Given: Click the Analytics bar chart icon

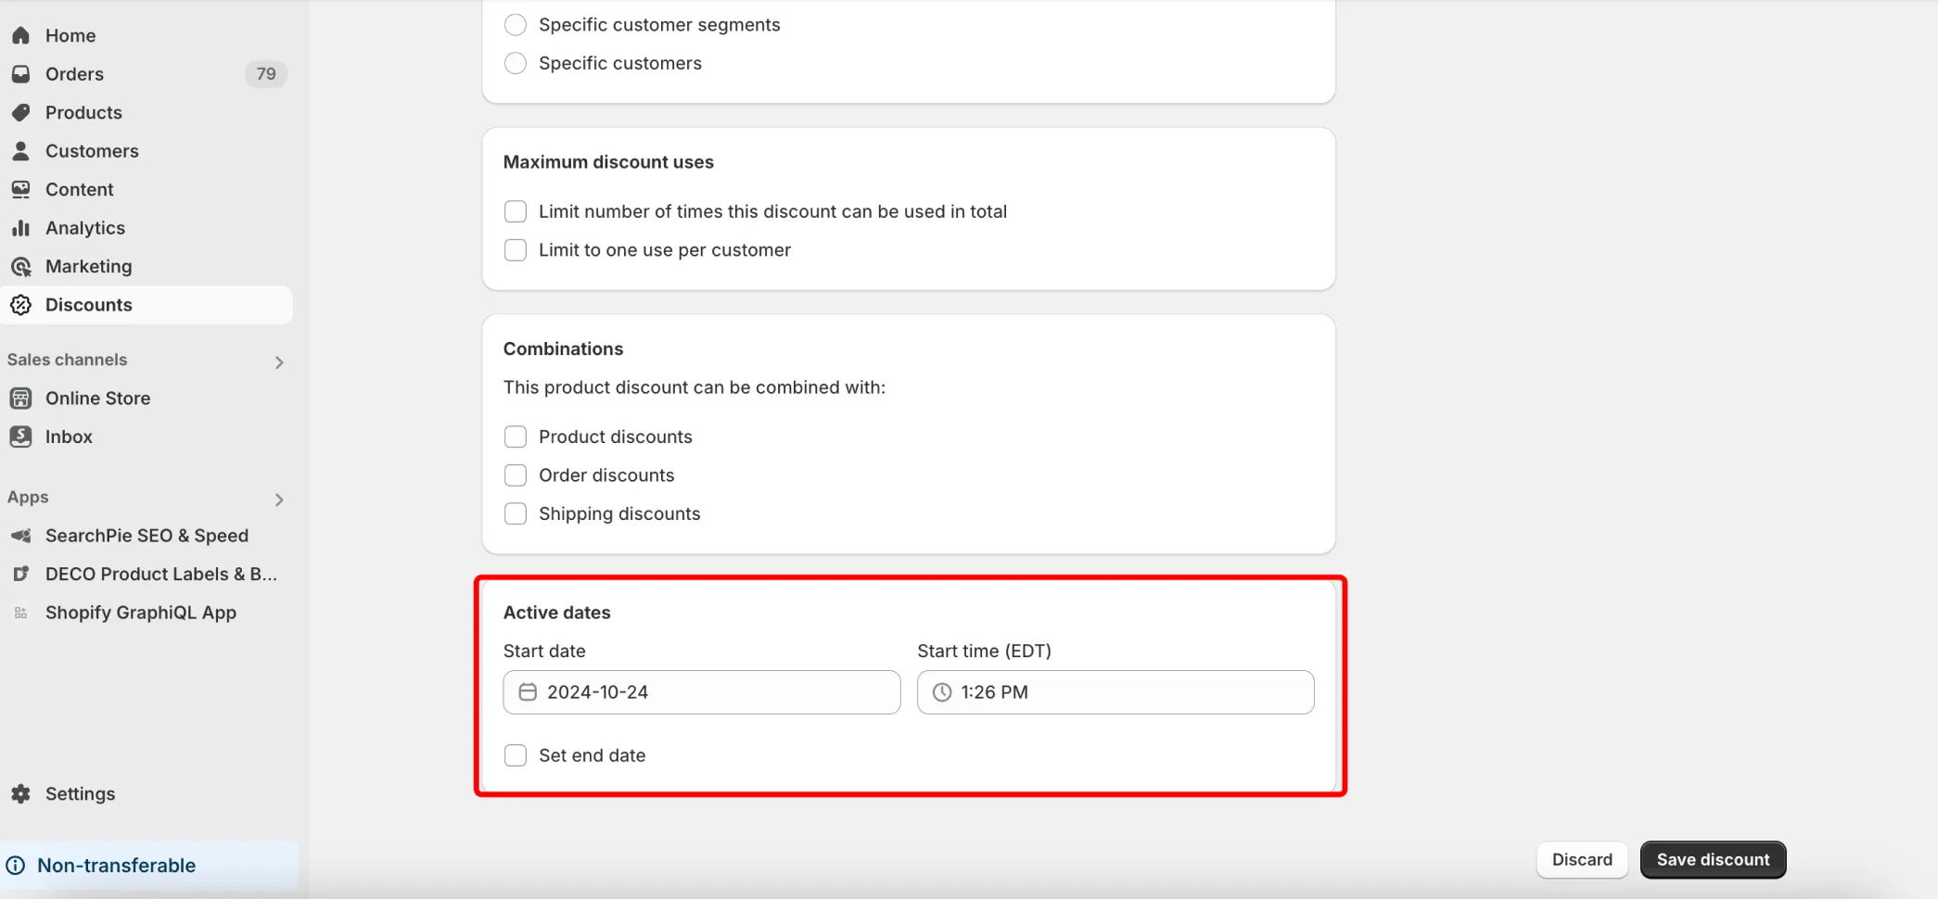Looking at the screenshot, I should (20, 228).
